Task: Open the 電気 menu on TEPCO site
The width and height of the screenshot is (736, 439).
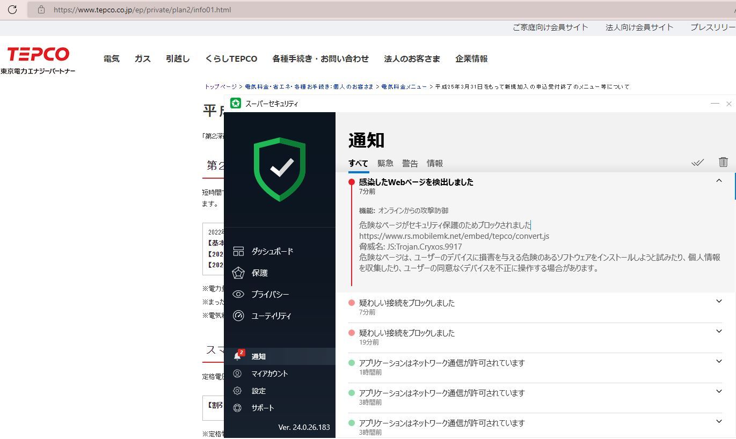Action: [x=111, y=59]
